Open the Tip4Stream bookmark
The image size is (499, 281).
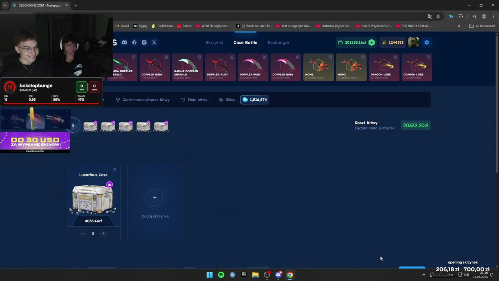click(162, 26)
